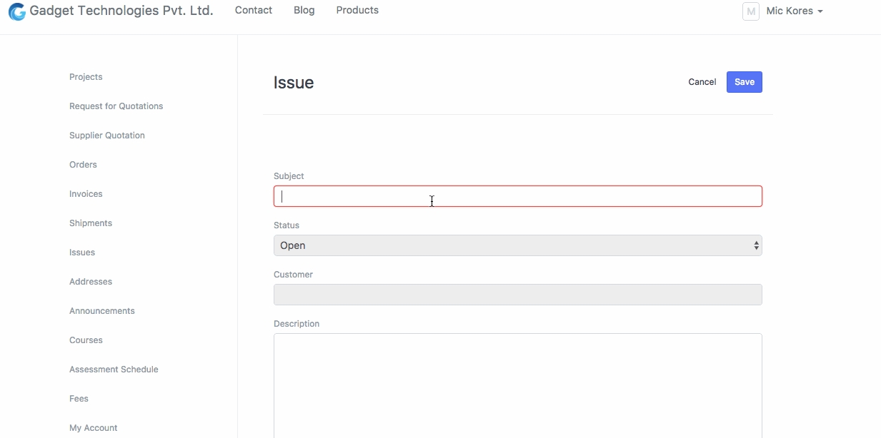
Task: View Invoices in sidebar
Action: 86,194
